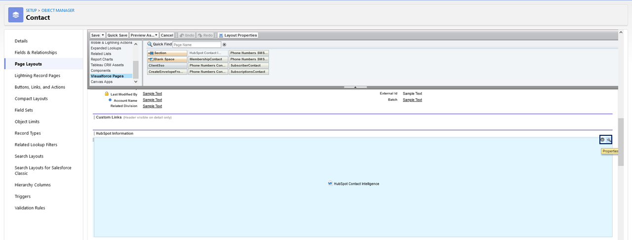The image size is (632, 240).
Task: Click the blue dot beside Account Name
Action: (110, 100)
